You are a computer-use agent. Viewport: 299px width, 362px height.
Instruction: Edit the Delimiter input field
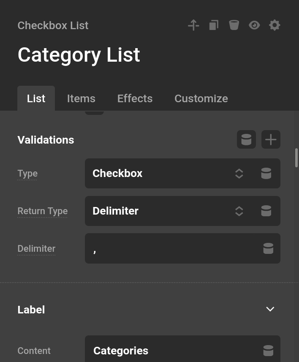point(169,248)
